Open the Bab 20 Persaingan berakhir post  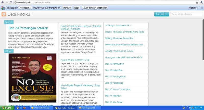[x=28, y=28]
